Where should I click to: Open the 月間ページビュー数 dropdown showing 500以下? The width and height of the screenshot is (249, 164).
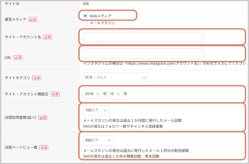pyautogui.click(x=98, y=140)
